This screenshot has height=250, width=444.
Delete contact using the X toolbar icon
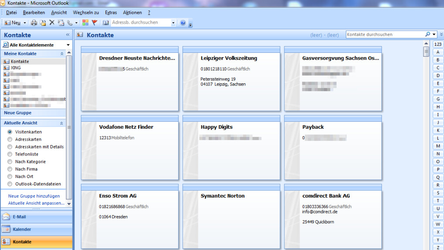[x=51, y=23]
